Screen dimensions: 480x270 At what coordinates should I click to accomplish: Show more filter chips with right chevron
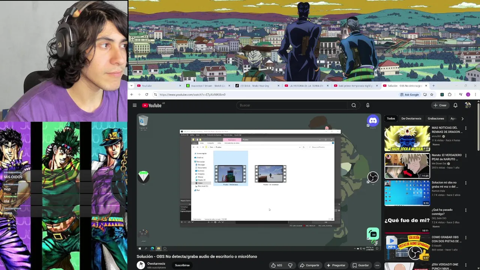tap(462, 118)
